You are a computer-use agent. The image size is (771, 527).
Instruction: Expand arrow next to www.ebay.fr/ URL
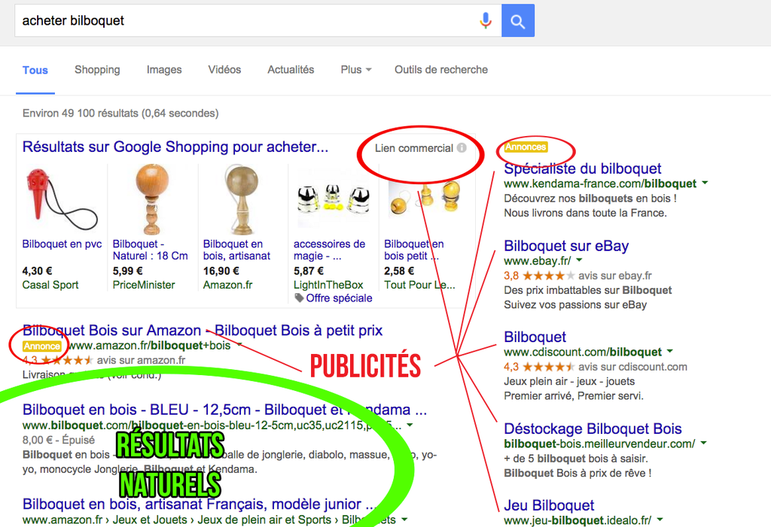coord(579,260)
